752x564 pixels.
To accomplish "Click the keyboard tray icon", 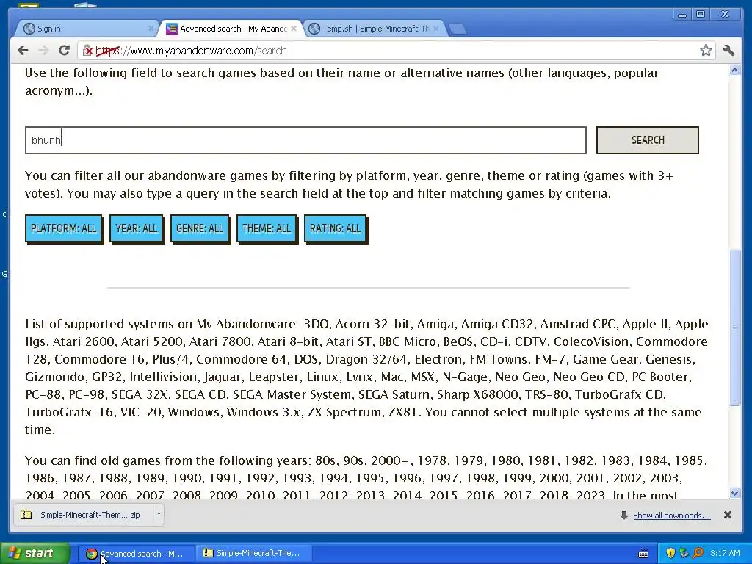I will [x=643, y=554].
